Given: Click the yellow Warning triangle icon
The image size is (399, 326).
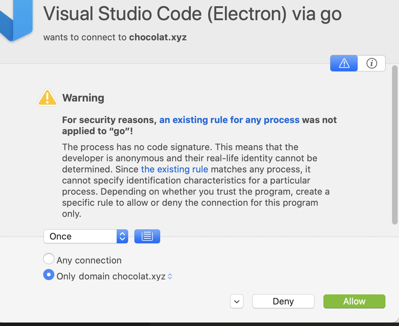Looking at the screenshot, I should click(x=47, y=98).
